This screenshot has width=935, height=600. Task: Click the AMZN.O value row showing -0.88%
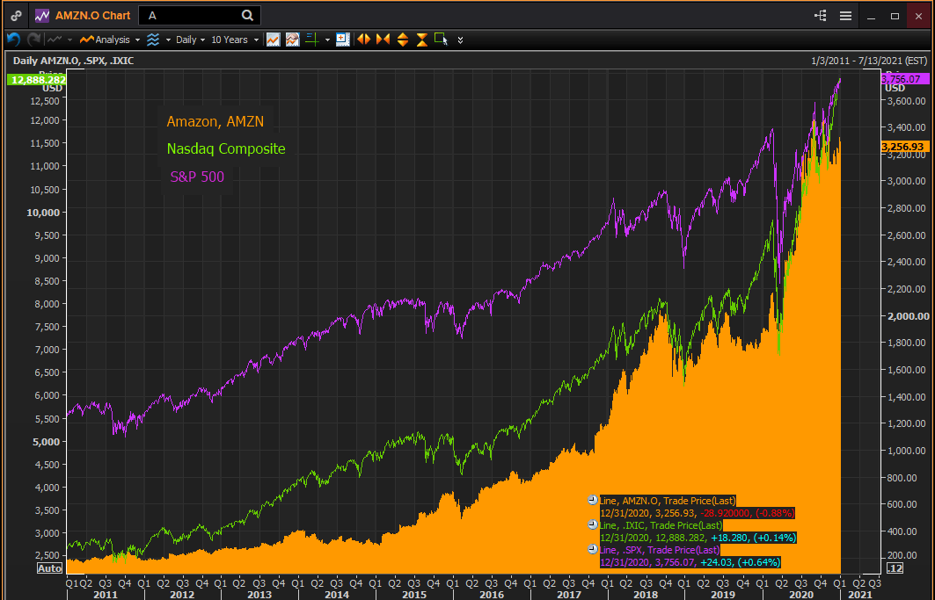[698, 513]
